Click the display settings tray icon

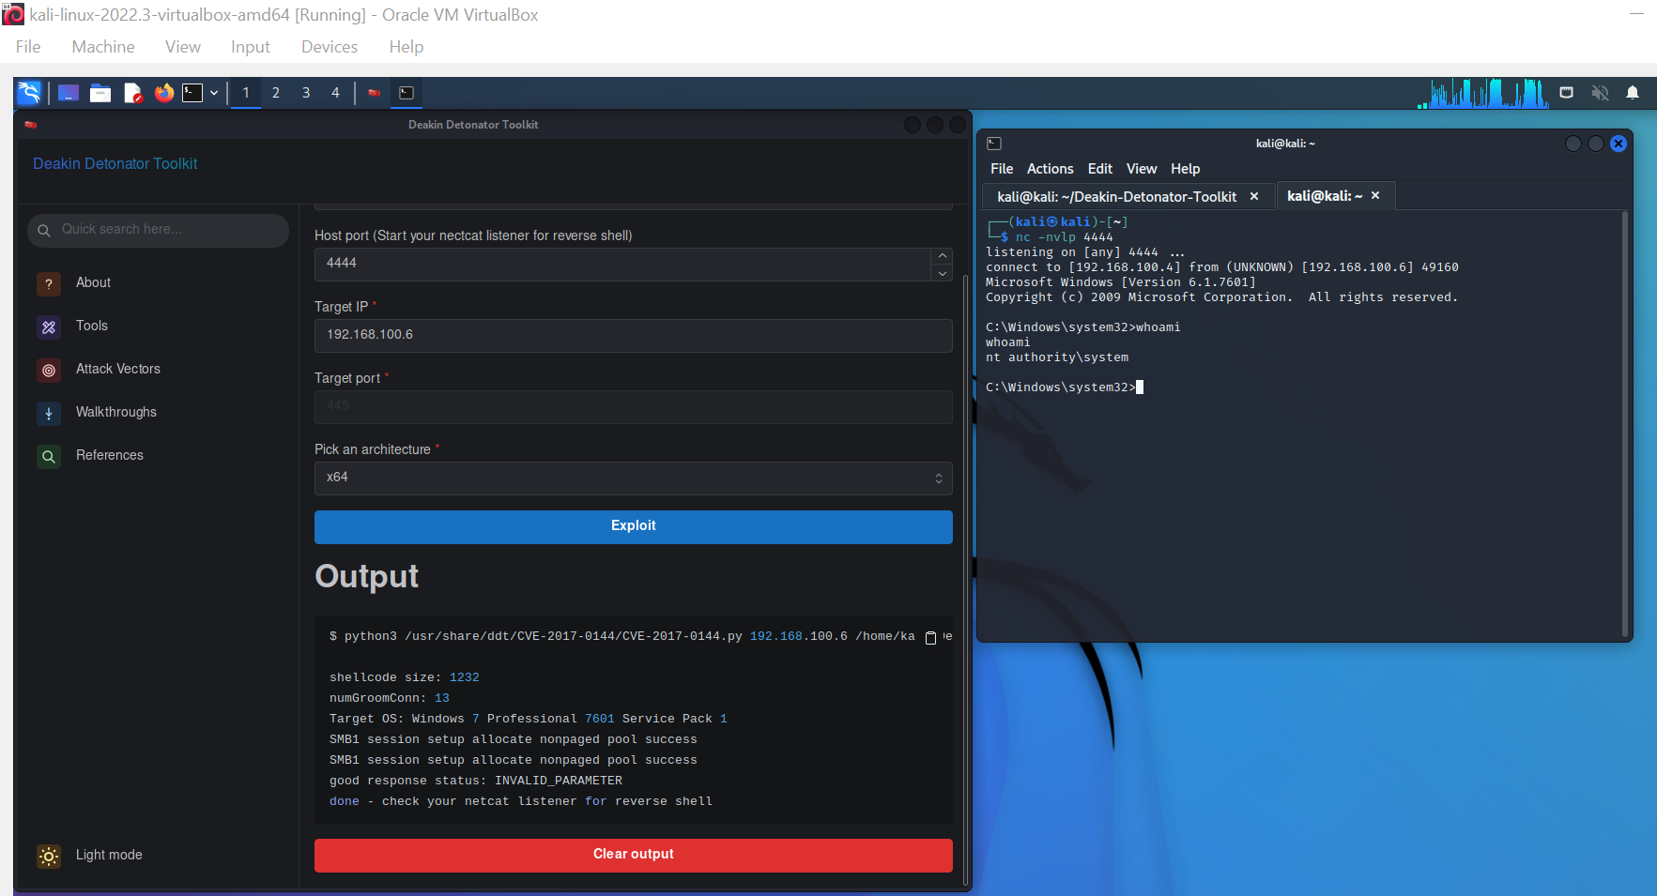click(1566, 93)
